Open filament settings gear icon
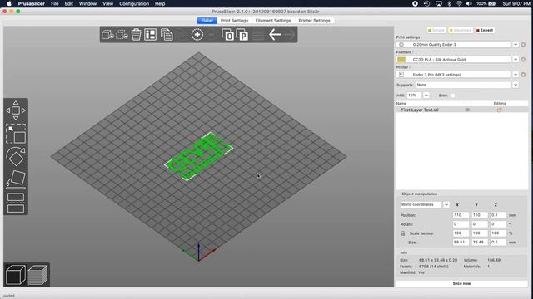The image size is (533, 299). (523, 60)
